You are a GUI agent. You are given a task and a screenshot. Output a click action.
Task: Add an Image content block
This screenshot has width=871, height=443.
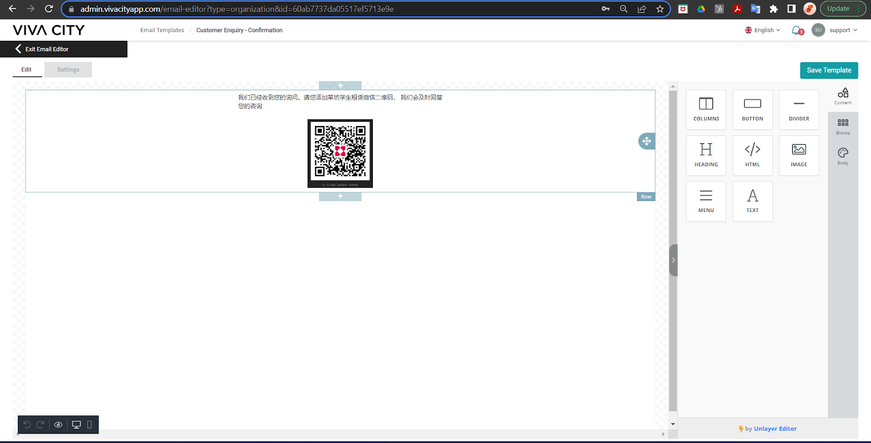tap(799, 155)
